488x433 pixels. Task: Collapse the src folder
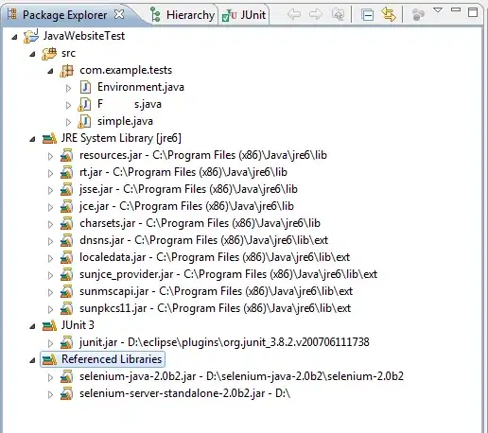(32, 54)
